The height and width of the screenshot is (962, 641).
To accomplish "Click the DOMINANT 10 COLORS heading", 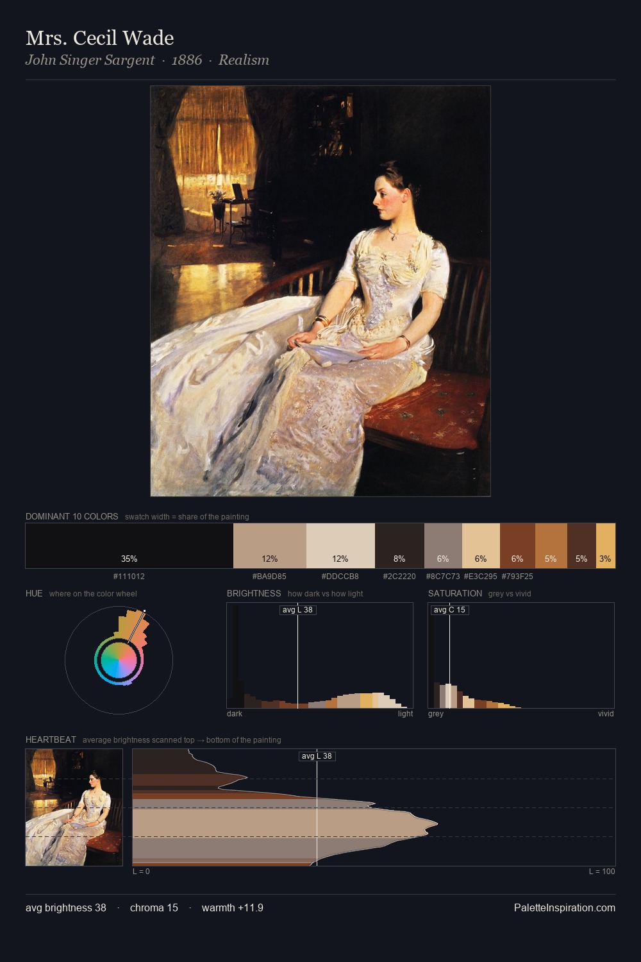I will pyautogui.click(x=72, y=516).
